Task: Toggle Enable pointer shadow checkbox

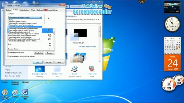Action: [x=8, y=53]
